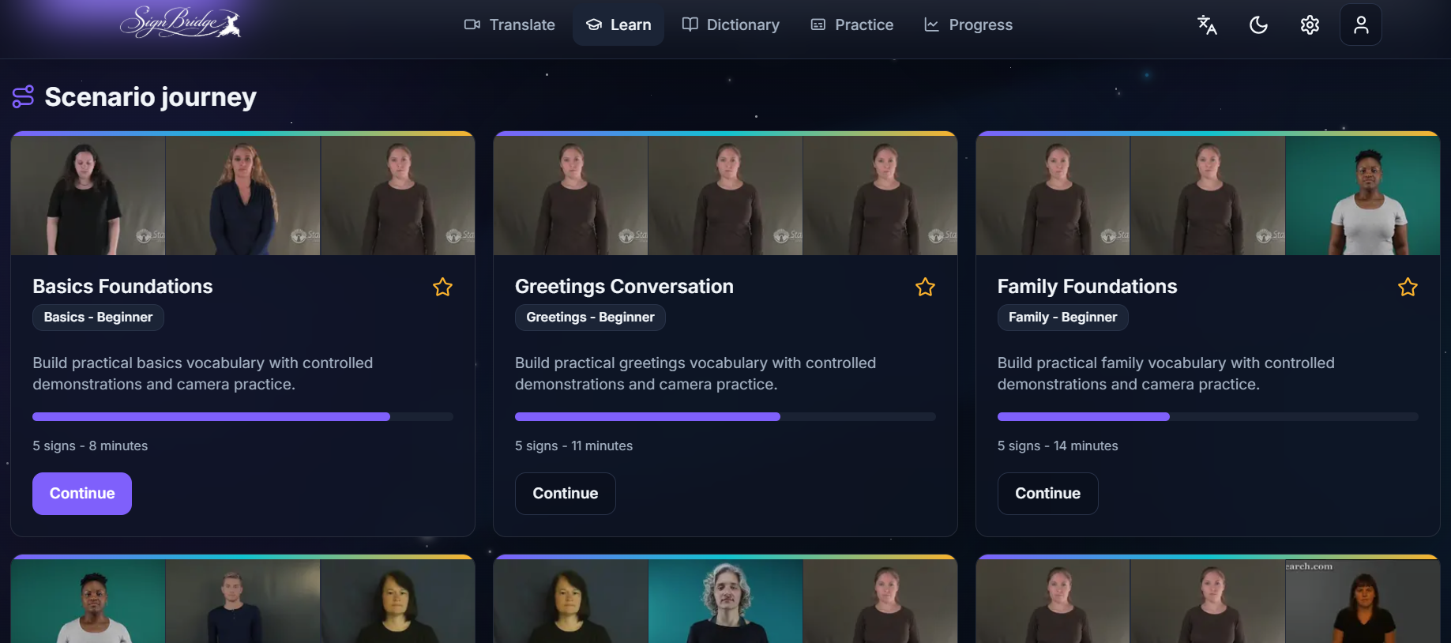
Task: Open the second Greetings Conversation thumbnail
Action: point(726,195)
